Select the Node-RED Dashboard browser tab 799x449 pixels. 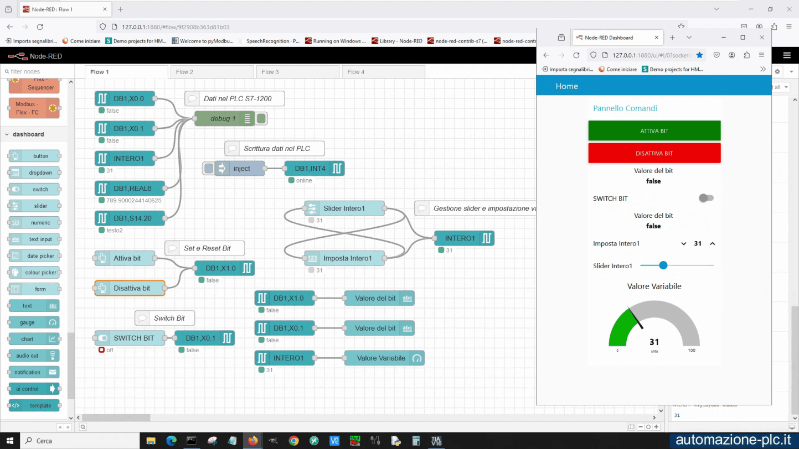pyautogui.click(x=617, y=38)
